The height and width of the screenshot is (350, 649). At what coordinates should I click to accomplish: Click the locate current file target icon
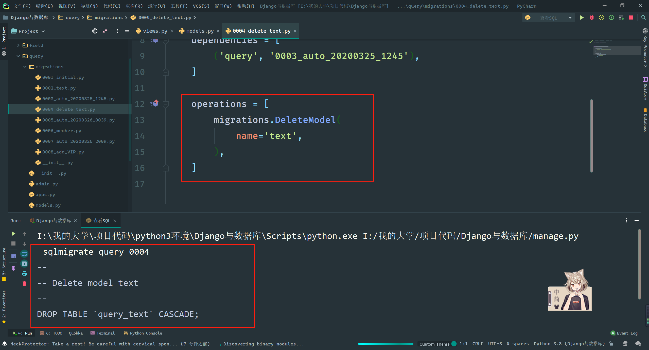pos(95,31)
